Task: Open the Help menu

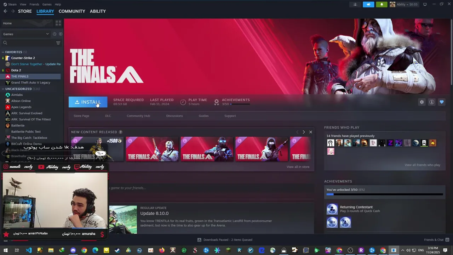Action: tap(58, 4)
